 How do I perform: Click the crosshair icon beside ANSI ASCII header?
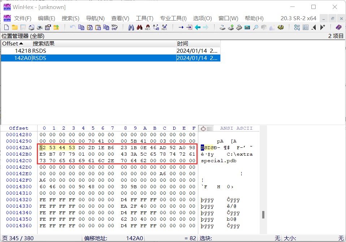203,128
